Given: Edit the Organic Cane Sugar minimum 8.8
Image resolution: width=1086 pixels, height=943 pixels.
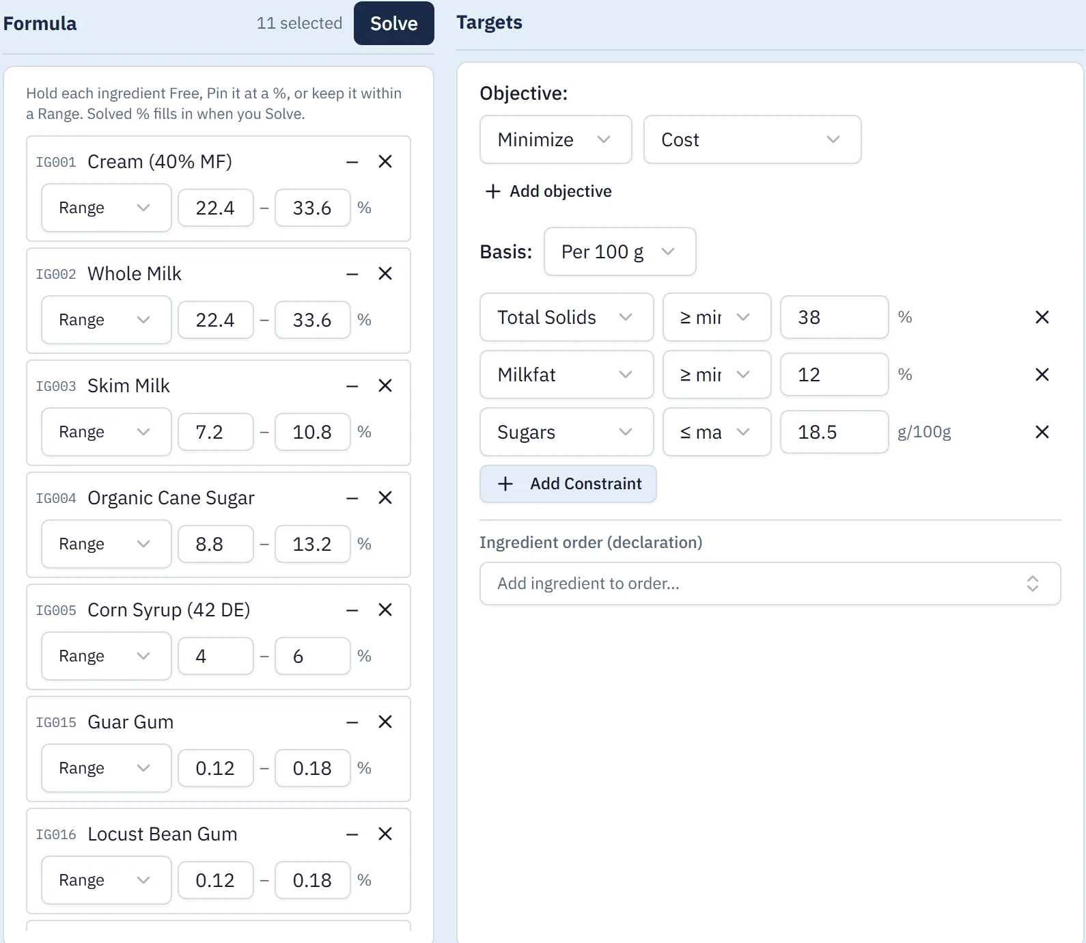Looking at the screenshot, I should click(216, 544).
